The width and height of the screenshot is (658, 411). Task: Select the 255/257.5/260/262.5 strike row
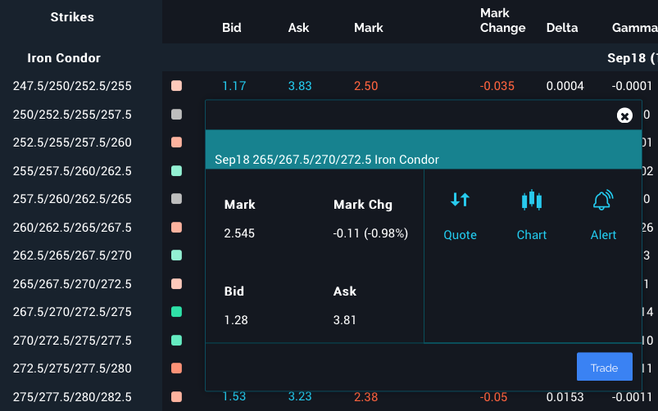(x=72, y=171)
